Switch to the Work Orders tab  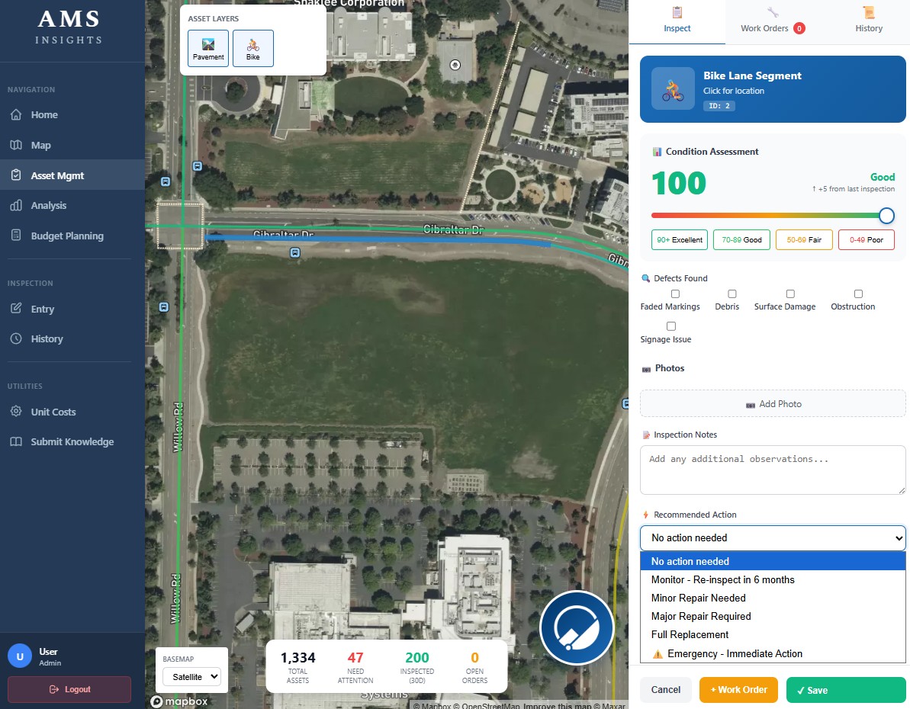(773, 22)
